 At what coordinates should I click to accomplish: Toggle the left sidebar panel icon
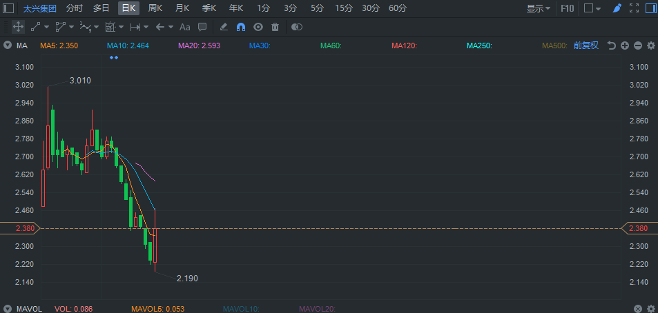(8, 8)
